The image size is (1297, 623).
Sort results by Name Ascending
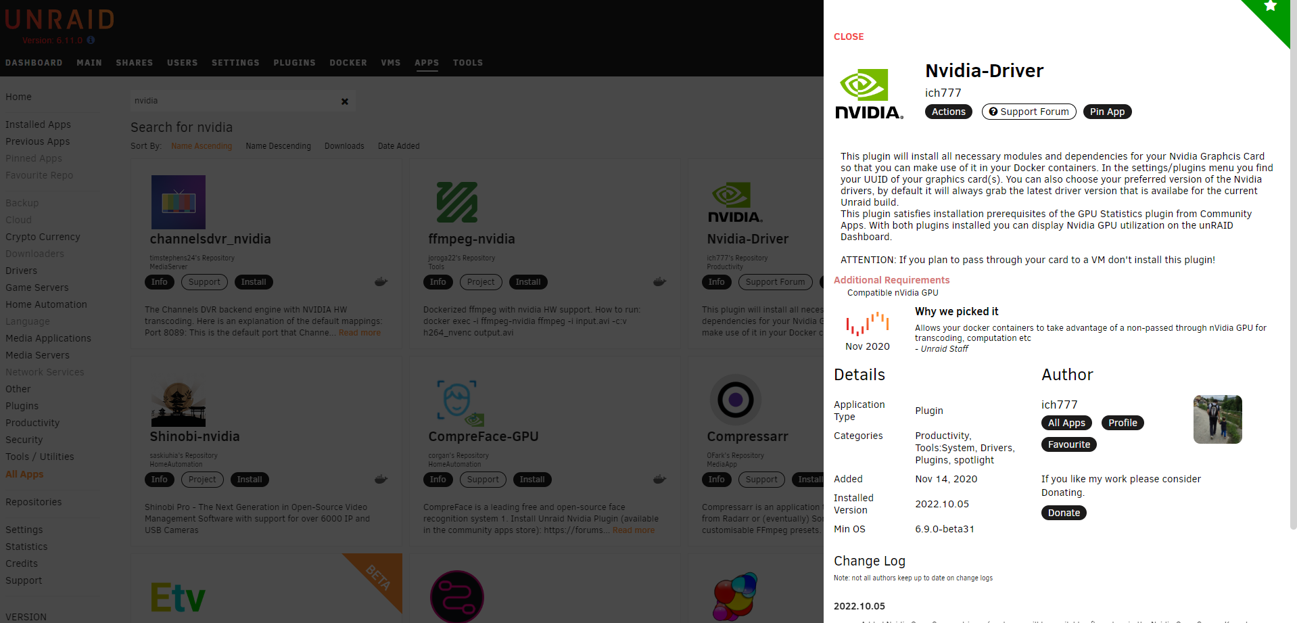pyautogui.click(x=202, y=146)
